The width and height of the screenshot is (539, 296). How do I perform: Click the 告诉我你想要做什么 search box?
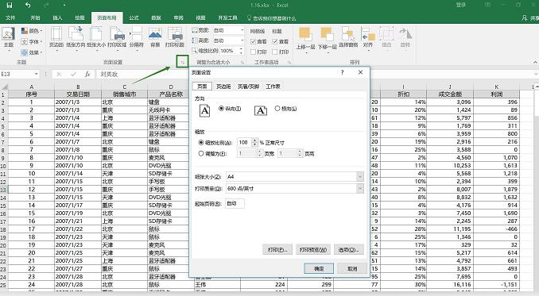coord(272,17)
